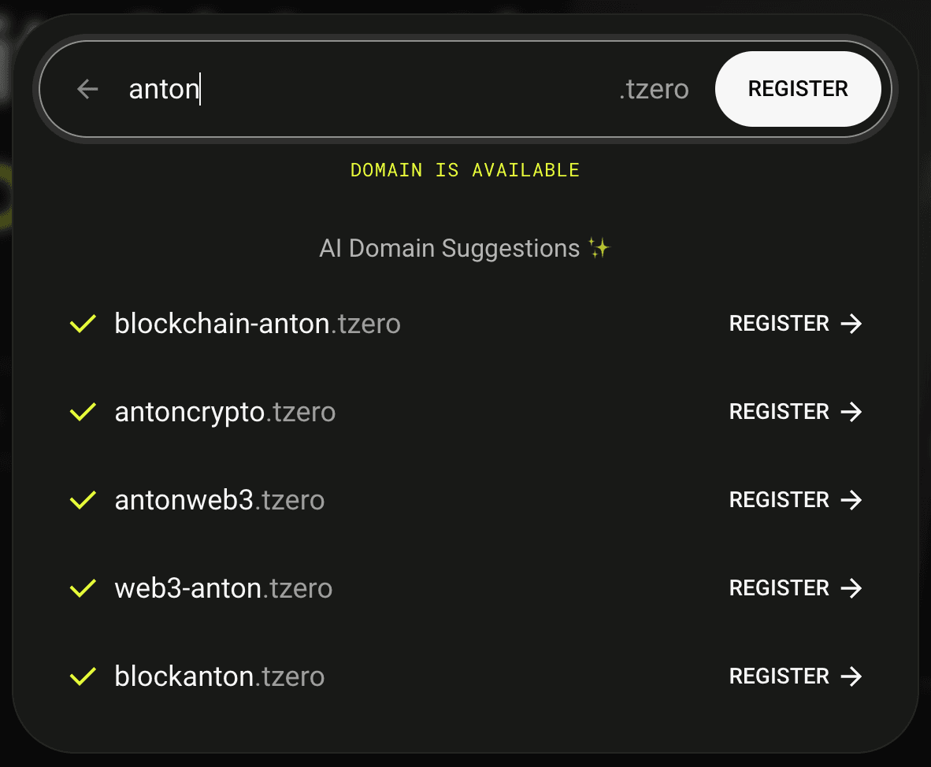
Task: Click the back arrow in search bar
Action: (88, 89)
